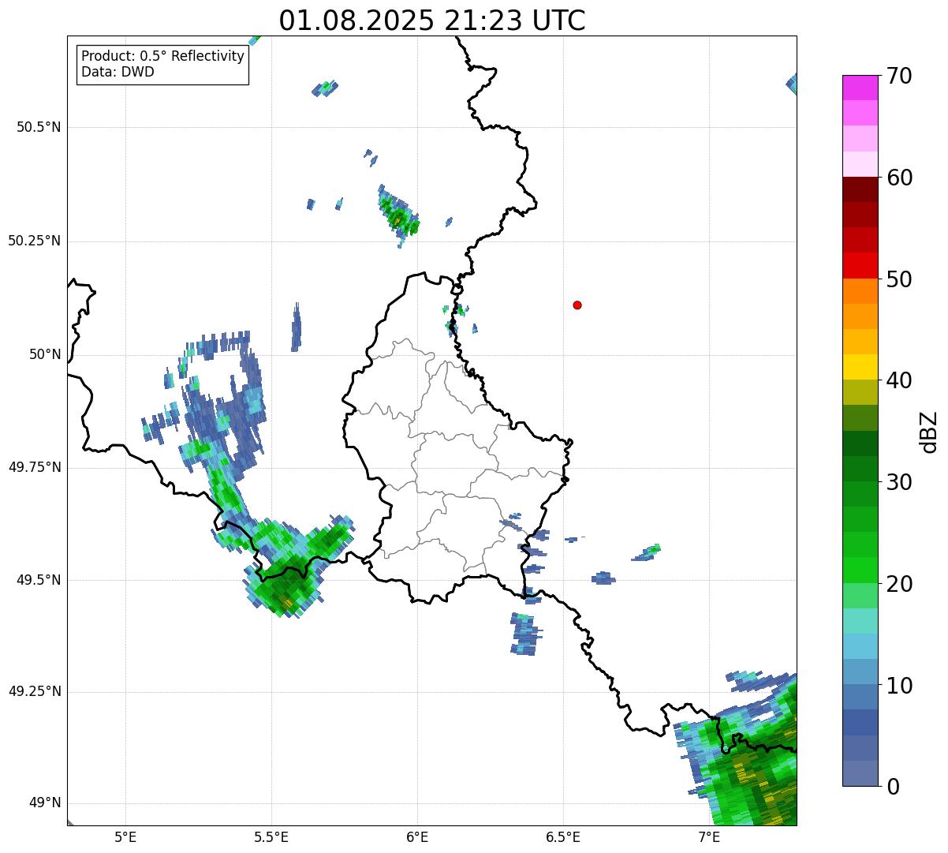Image resolution: width=948 pixels, height=853 pixels.
Task: Click the magenta top colorbar segment
Action: (x=860, y=88)
